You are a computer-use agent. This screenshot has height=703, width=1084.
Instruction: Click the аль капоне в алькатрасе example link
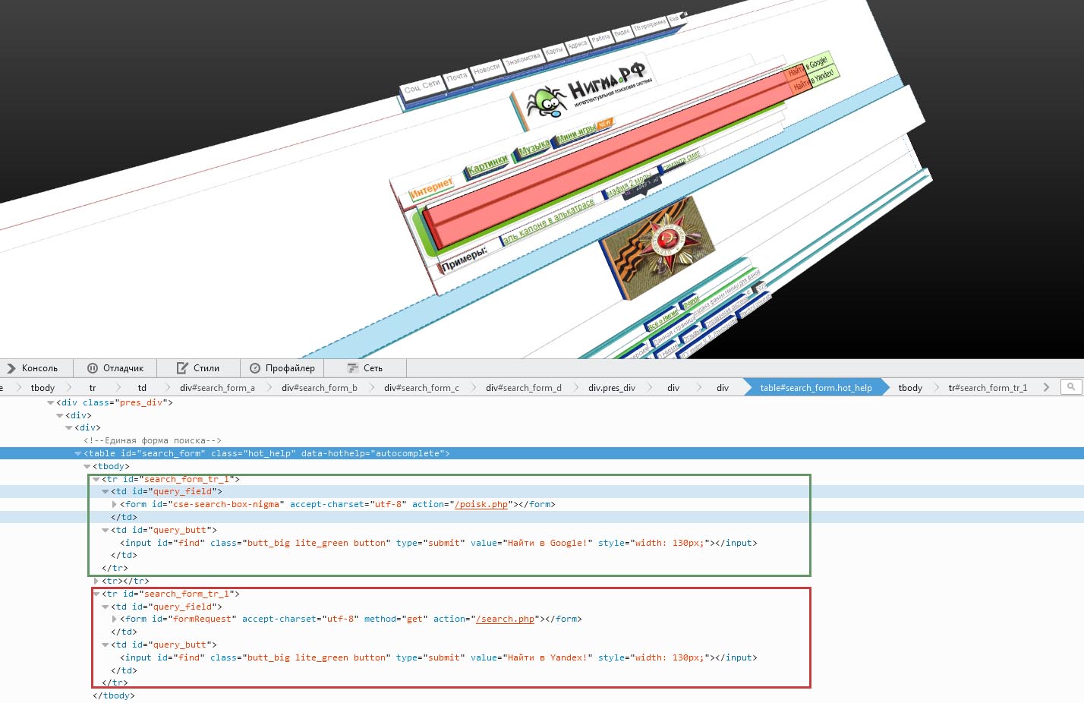548,221
